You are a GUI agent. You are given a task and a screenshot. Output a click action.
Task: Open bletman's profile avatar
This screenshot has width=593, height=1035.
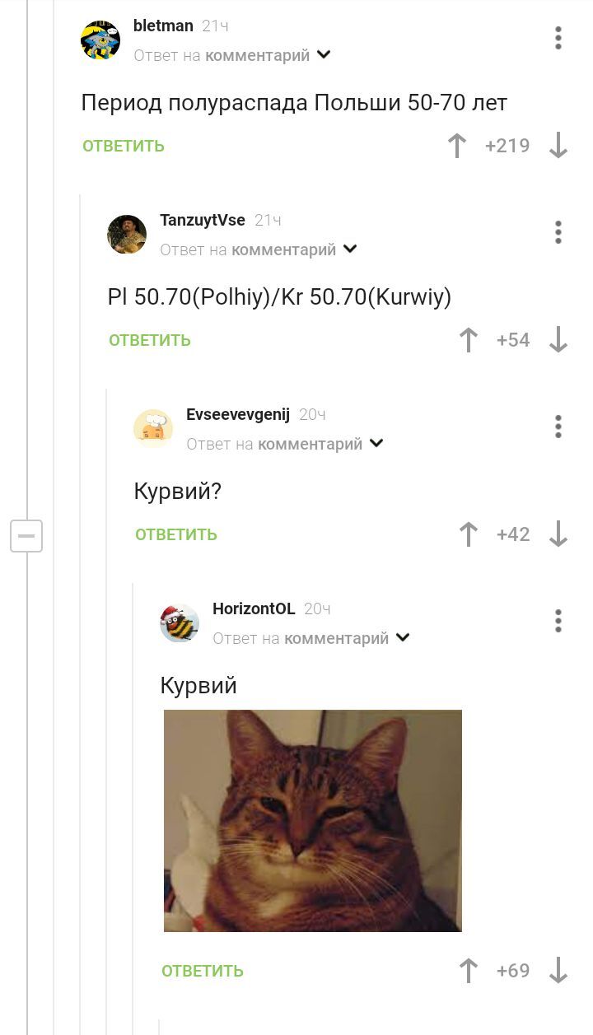coord(100,40)
